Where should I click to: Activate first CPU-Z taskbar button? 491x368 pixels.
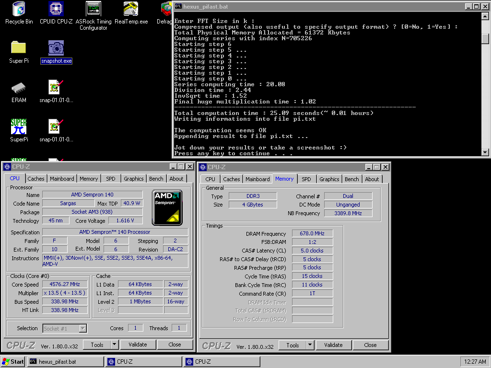pyautogui.click(x=144, y=361)
